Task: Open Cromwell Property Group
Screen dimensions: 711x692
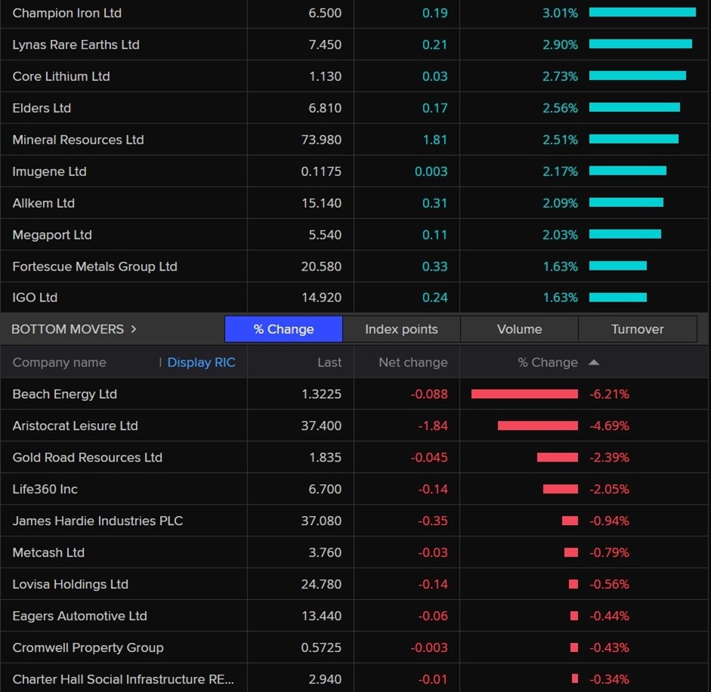Action: (88, 647)
